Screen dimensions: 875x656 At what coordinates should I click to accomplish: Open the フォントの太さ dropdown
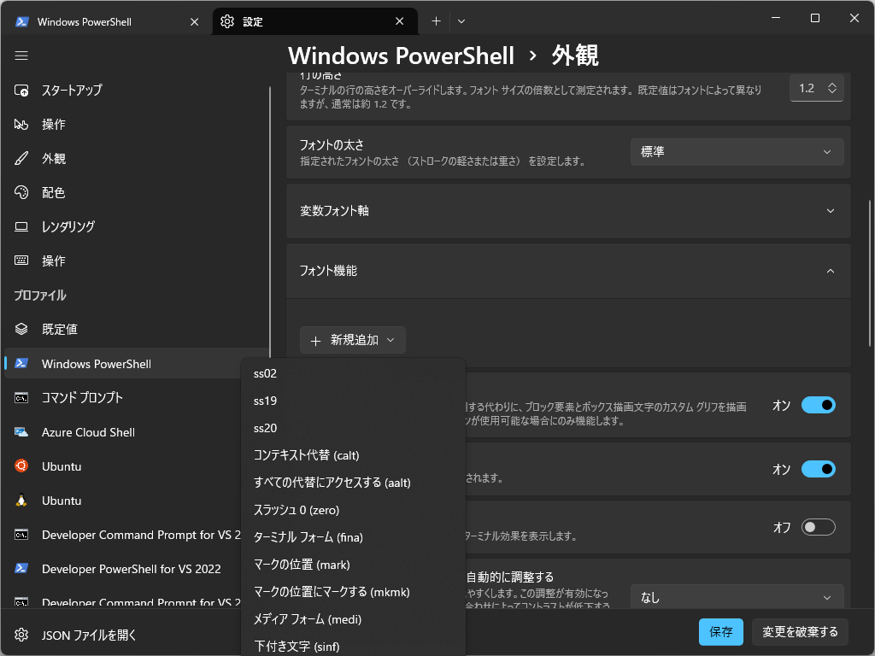click(x=735, y=152)
